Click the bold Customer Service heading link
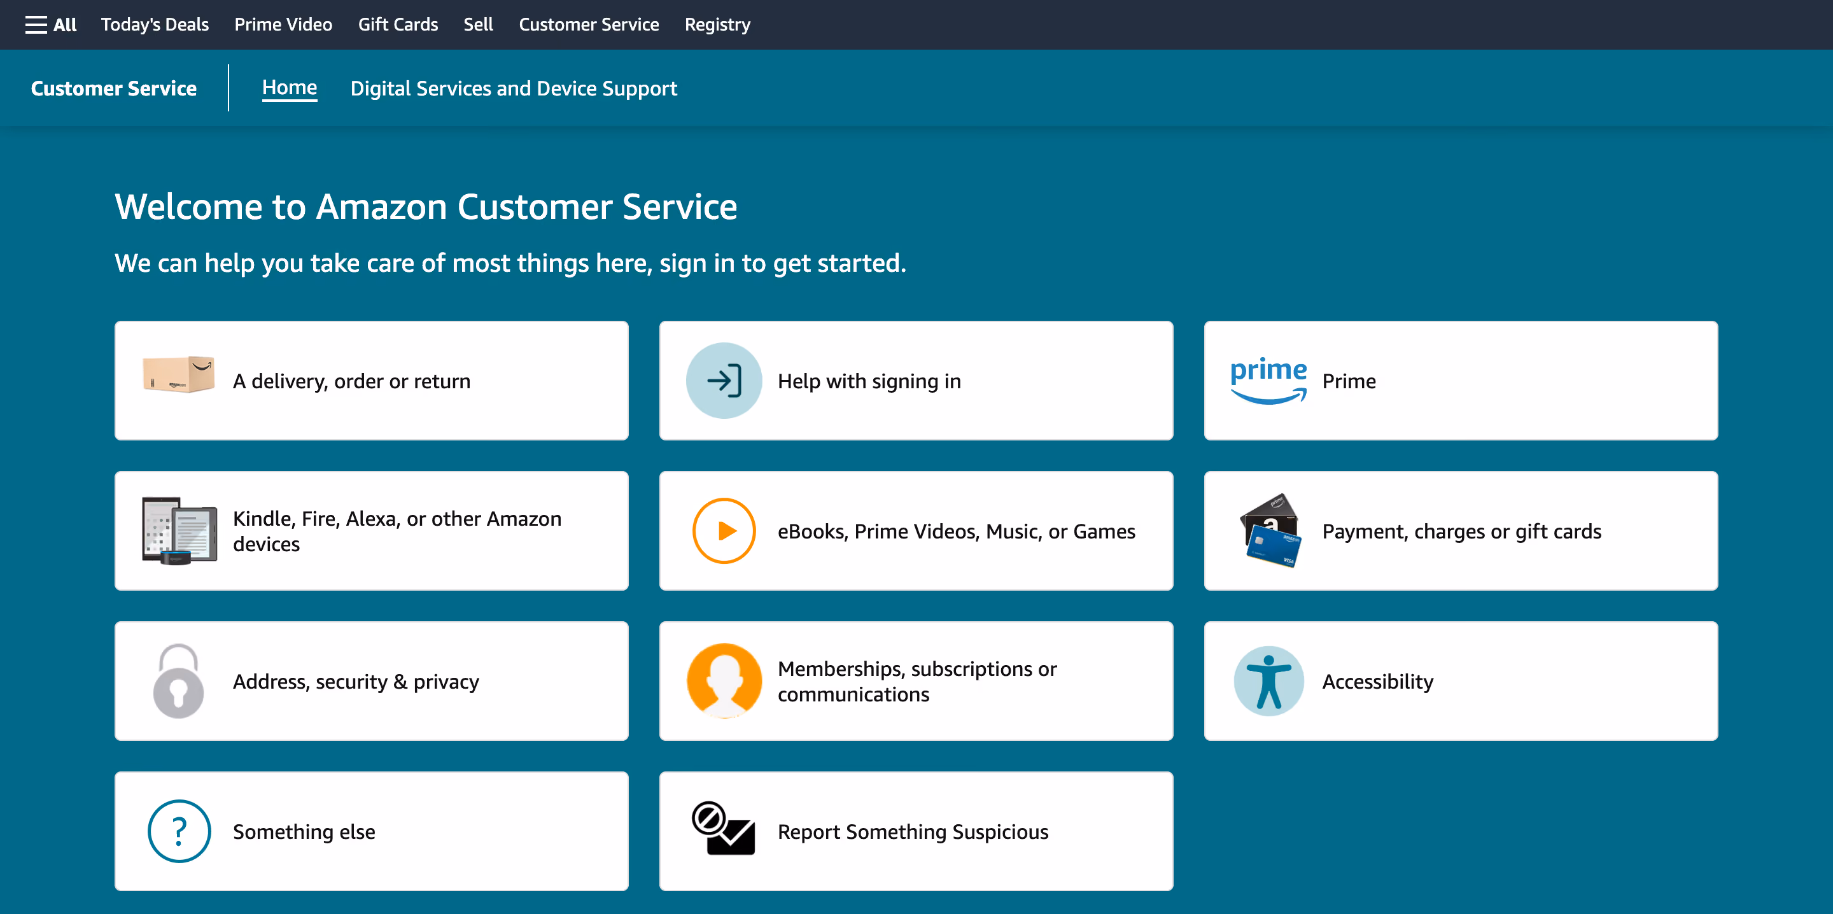1833x914 pixels. [114, 88]
